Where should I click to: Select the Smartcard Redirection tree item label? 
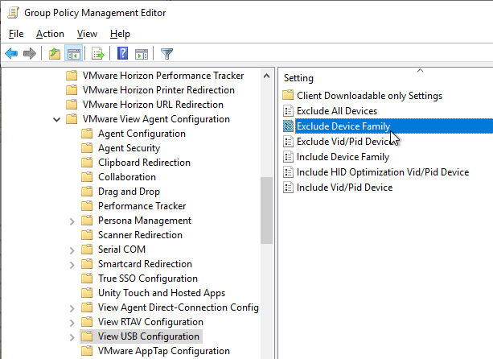coord(145,264)
